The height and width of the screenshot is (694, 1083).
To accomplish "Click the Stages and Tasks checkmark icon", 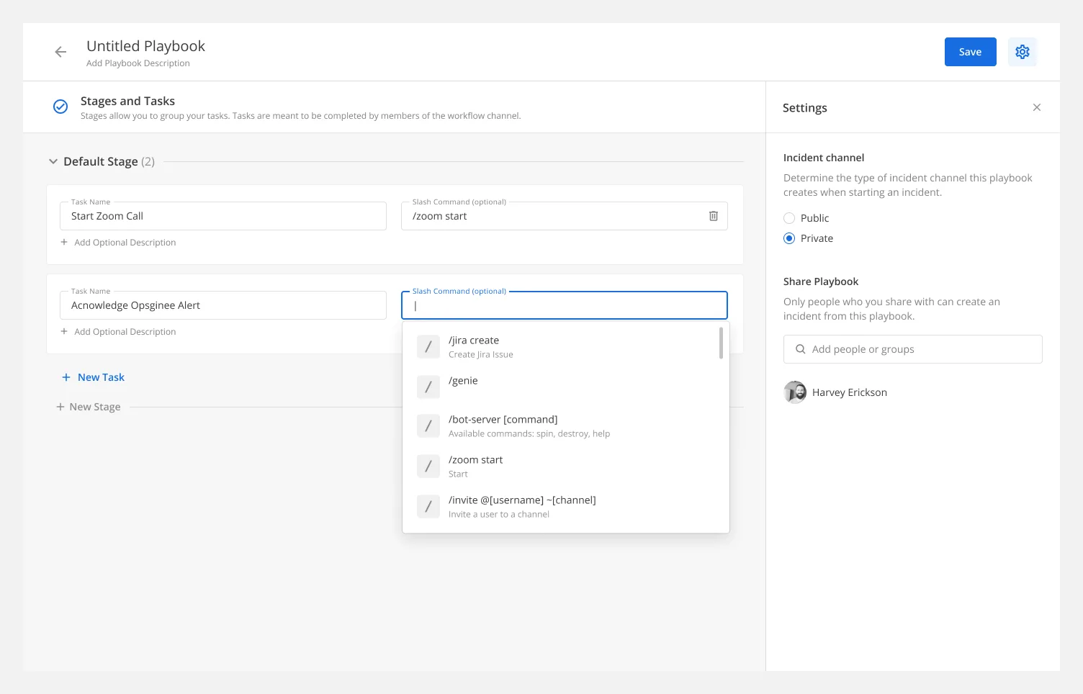I will click(60, 107).
